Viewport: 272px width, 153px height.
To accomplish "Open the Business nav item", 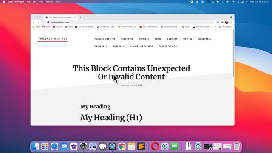I will coord(172,39).
